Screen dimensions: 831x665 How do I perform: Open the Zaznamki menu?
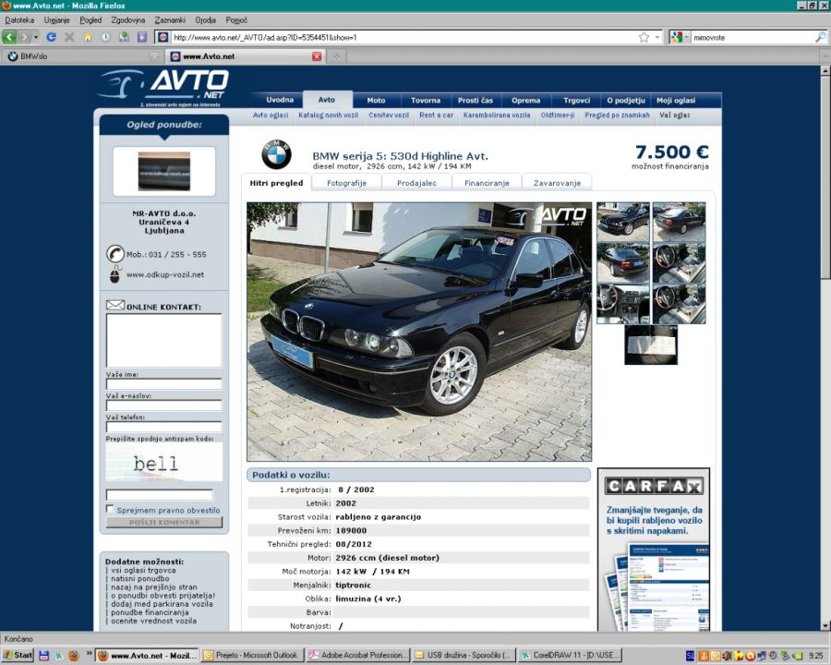pyautogui.click(x=170, y=20)
